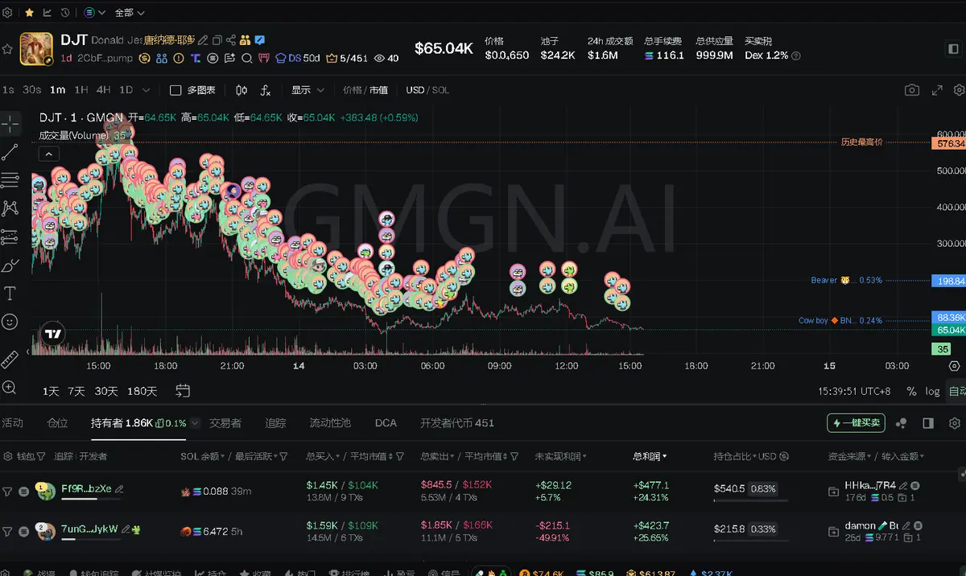The image size is (966, 576).
Task: Select the horizontal lines Fibonacci tool
Action: 10,179
